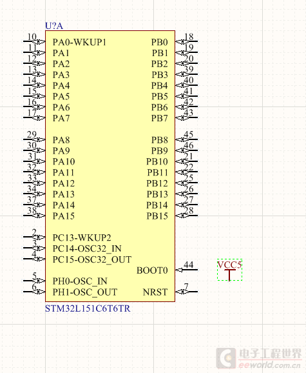Select pin number 39 beside PB3

point(189,69)
